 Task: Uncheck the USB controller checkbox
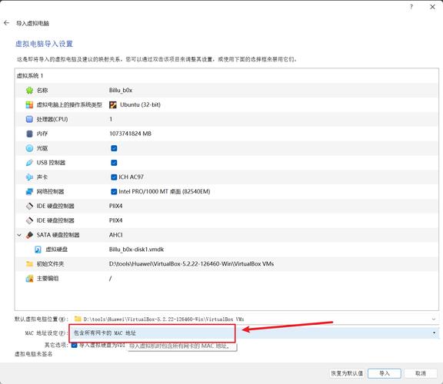click(114, 163)
